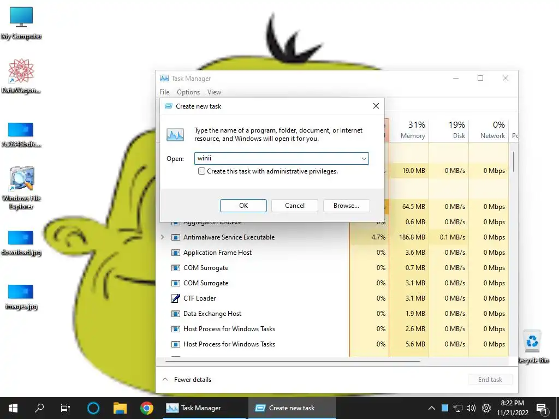Click Antimalware Service Executable process icon
The width and height of the screenshot is (559, 419).
pyautogui.click(x=175, y=237)
